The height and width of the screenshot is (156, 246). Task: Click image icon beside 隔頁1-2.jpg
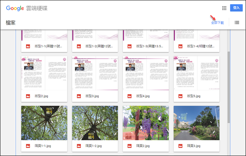pos(79,146)
